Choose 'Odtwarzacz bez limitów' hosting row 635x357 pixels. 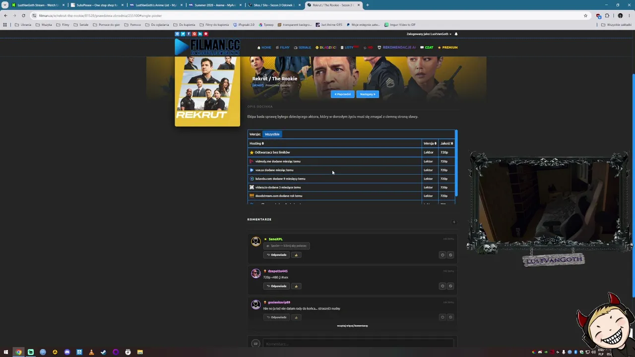point(351,152)
